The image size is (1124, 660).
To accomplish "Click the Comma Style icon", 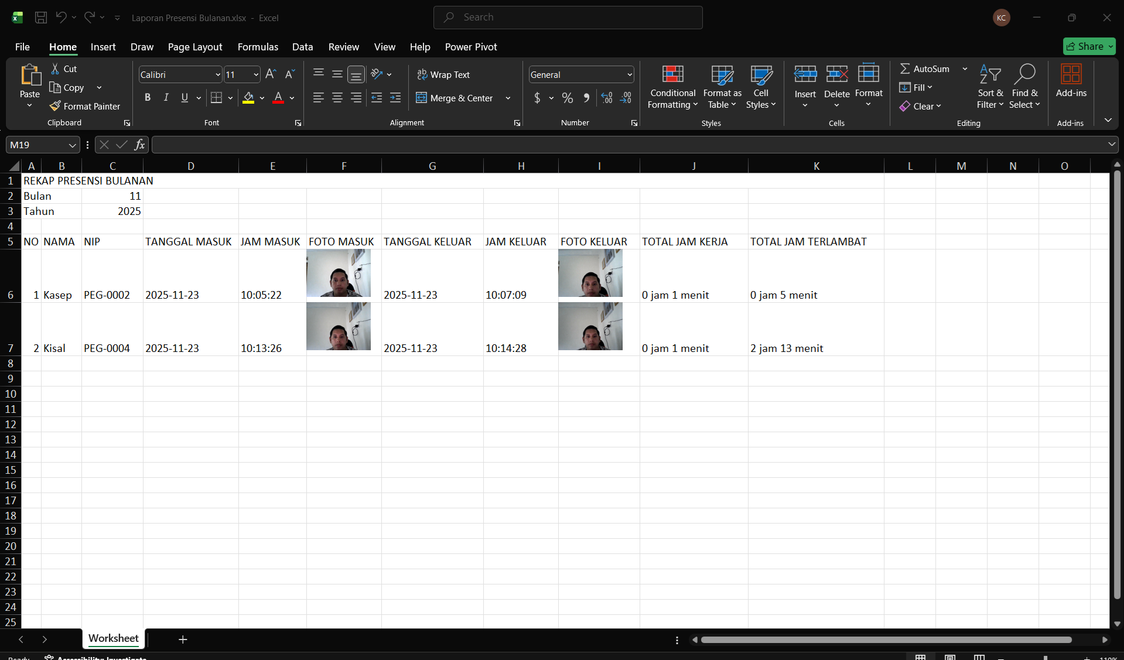I will tap(586, 98).
